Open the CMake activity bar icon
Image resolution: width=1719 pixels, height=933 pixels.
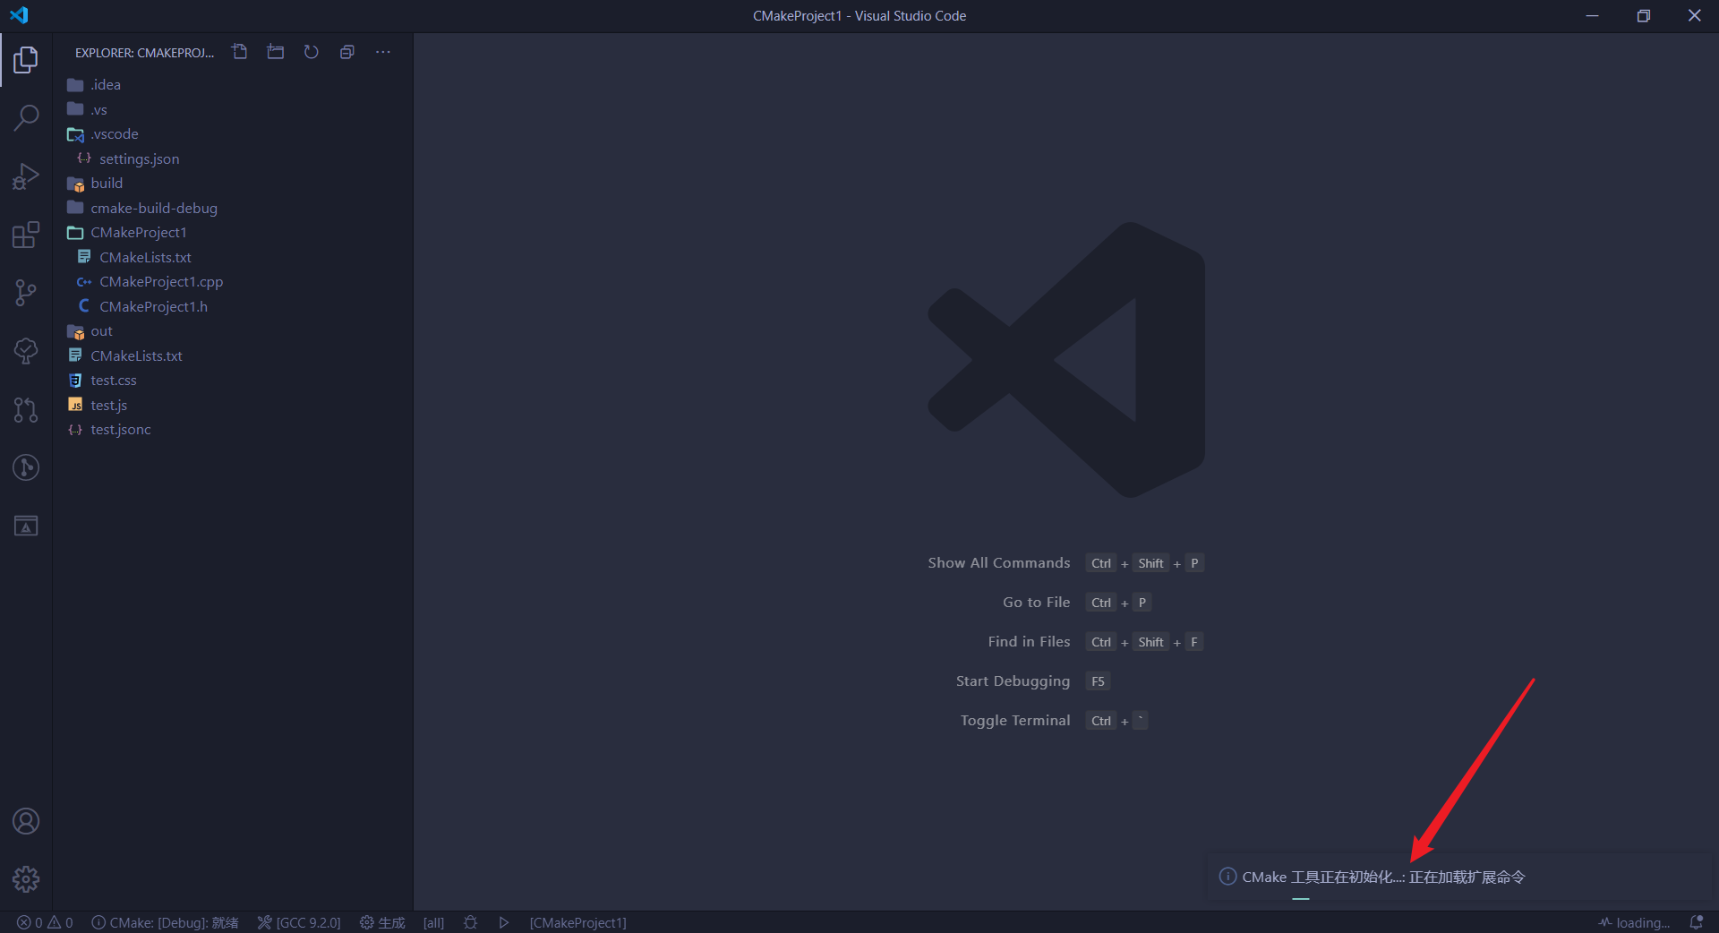26,526
